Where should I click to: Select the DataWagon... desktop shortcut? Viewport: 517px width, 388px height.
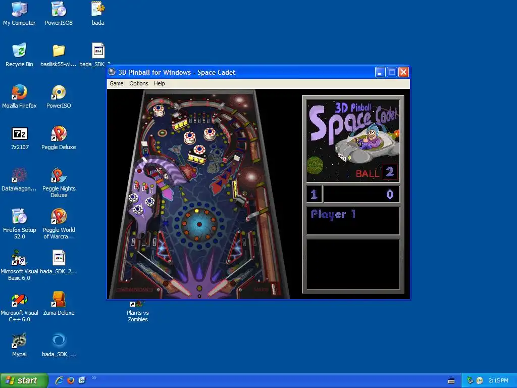[19, 179]
